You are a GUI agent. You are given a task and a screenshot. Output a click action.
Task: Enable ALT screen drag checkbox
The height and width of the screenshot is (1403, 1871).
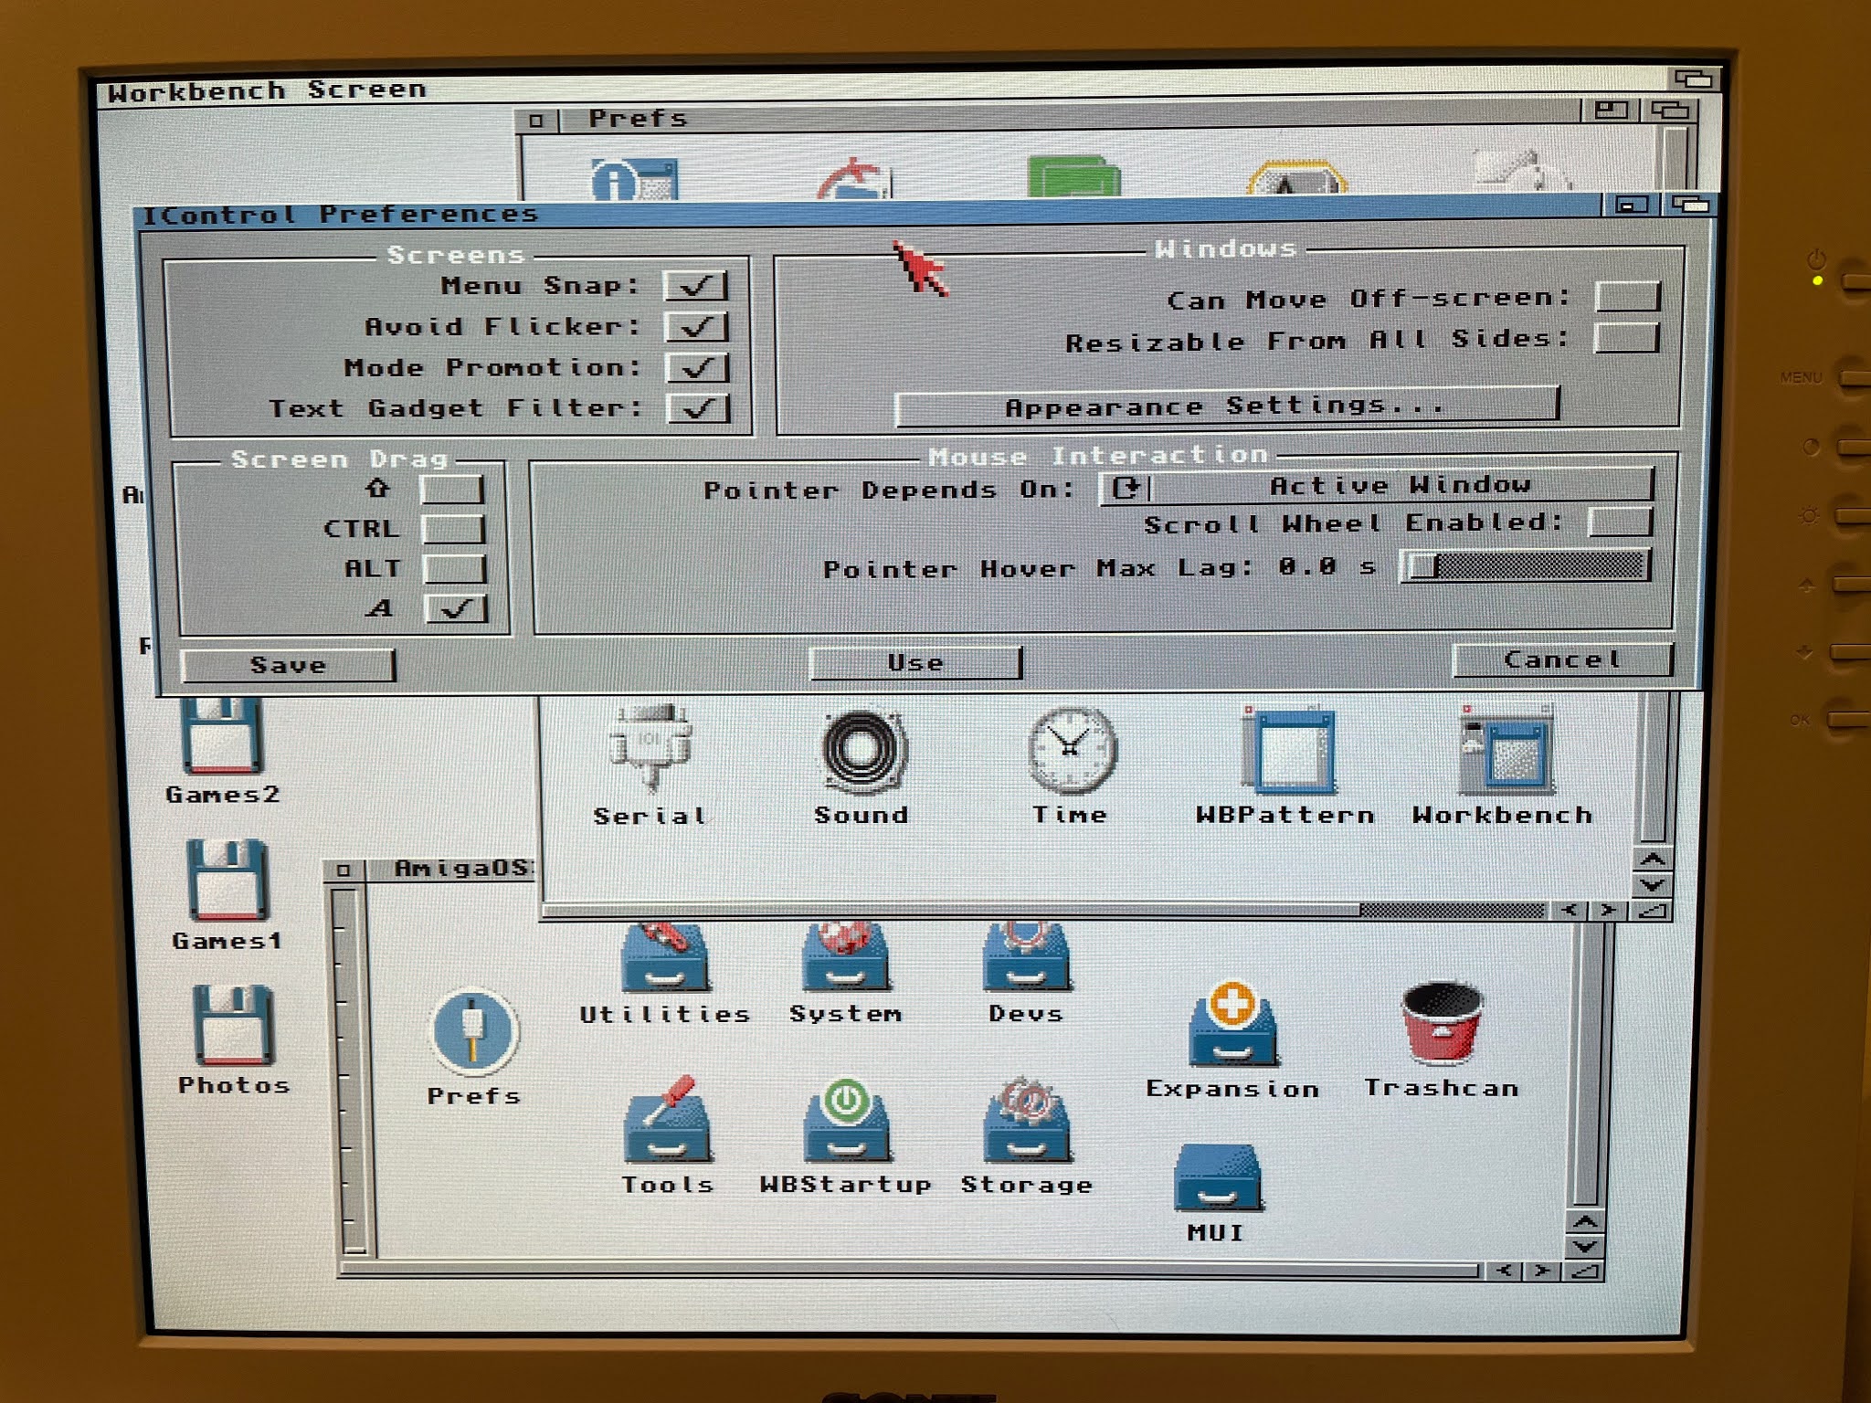(x=454, y=569)
